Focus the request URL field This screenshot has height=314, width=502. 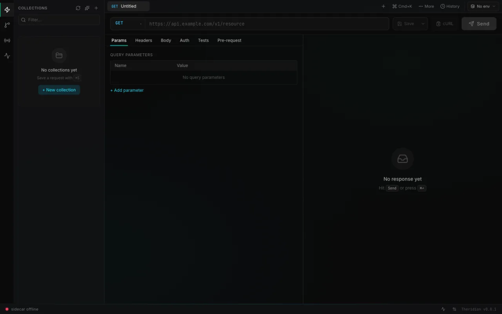click(x=267, y=24)
